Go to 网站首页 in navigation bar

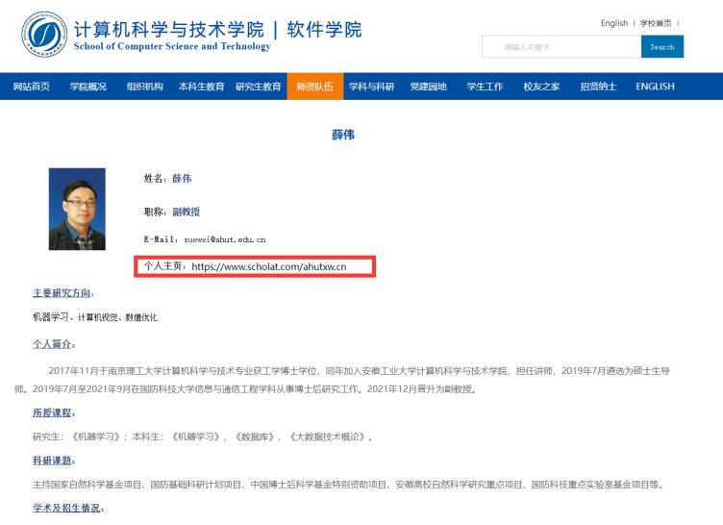tap(32, 87)
